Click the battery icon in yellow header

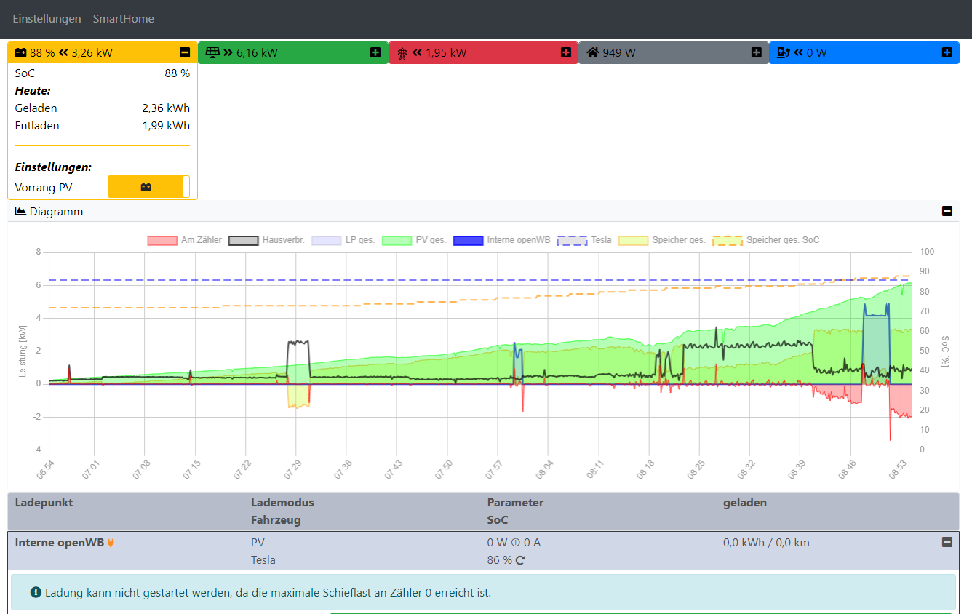tap(21, 52)
